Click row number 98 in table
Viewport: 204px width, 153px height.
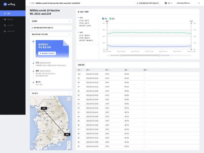[x=79, y=83]
